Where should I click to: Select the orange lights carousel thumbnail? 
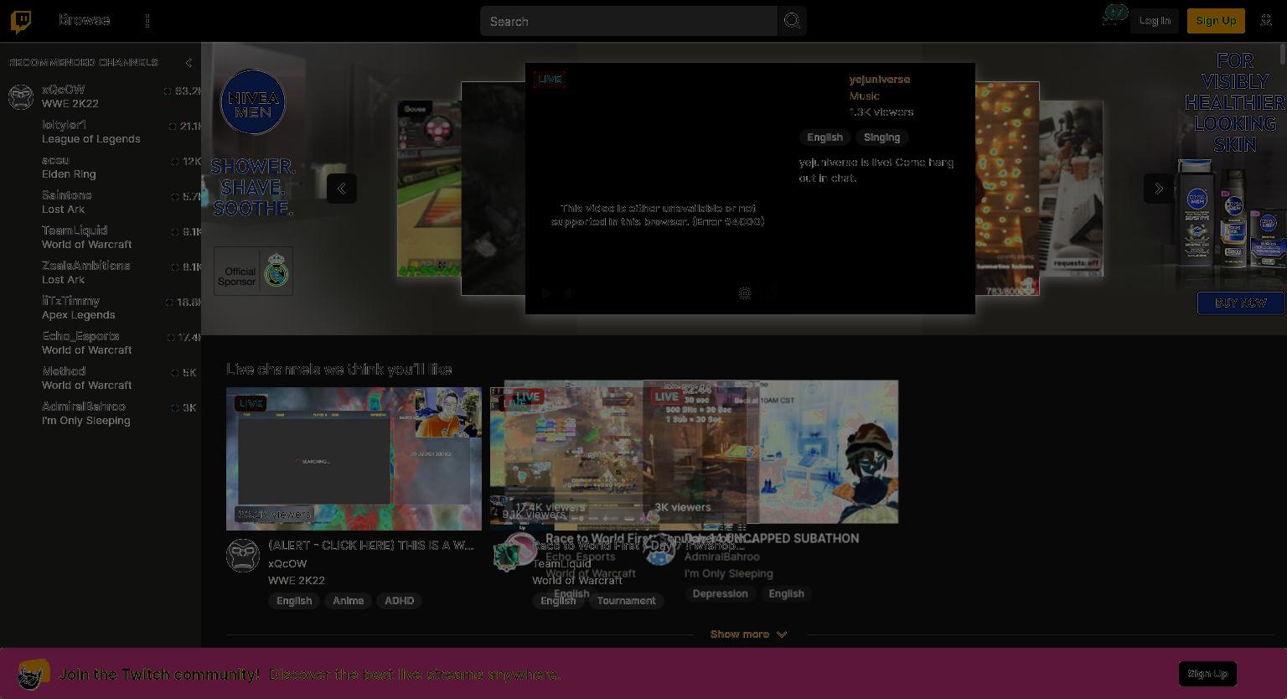click(x=1007, y=189)
